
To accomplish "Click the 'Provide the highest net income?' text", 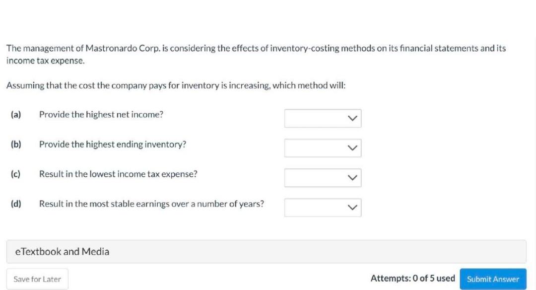I will 101,114.
